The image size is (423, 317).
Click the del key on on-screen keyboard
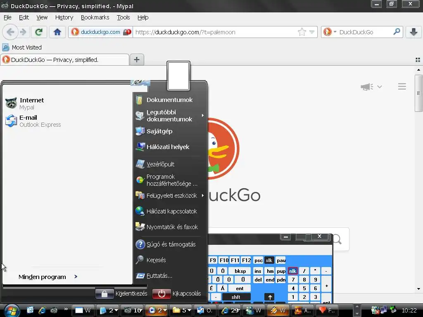pos(258,280)
